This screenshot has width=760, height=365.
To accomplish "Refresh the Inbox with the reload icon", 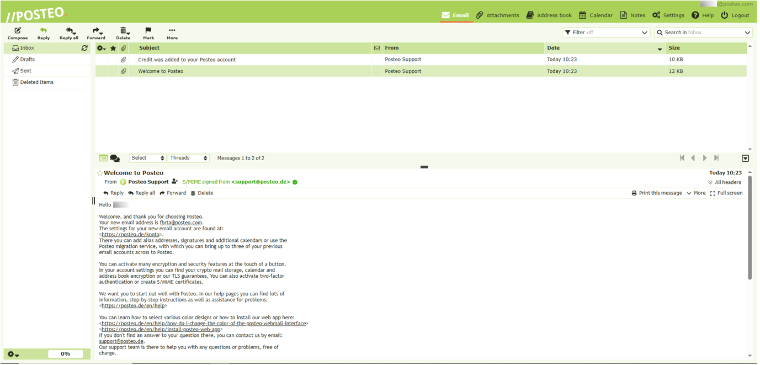I will point(84,48).
